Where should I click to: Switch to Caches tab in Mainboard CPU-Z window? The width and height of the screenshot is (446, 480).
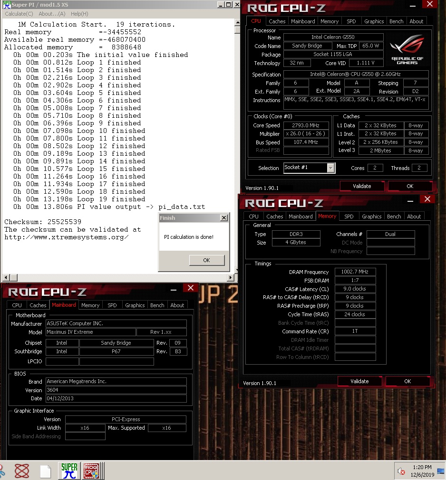(x=38, y=305)
